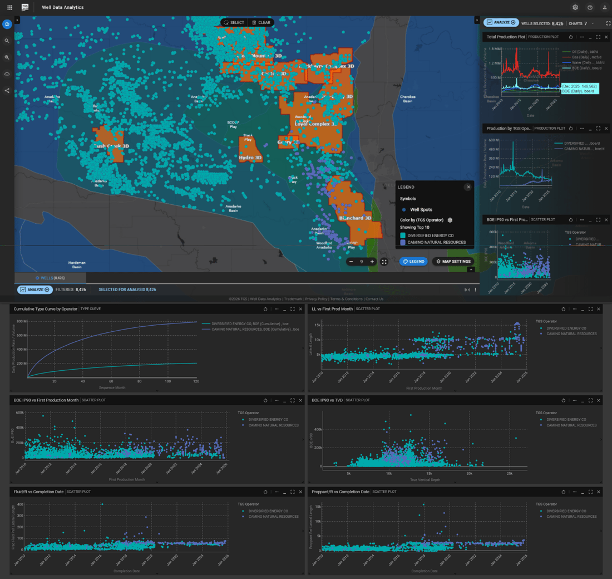The height and width of the screenshot is (579, 612).
Task: Open the top bar settings gear
Action: point(575,7)
